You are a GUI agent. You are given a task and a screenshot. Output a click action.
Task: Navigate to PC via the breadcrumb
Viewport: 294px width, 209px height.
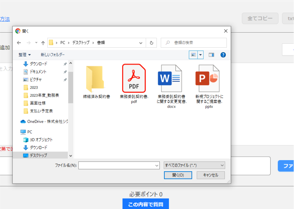(63, 43)
